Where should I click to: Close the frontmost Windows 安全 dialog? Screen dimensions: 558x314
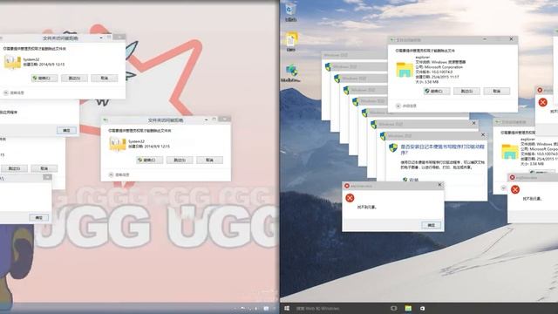[x=483, y=135]
